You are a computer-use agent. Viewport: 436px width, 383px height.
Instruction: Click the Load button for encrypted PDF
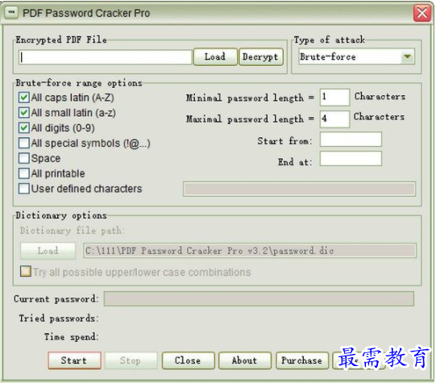click(x=215, y=56)
